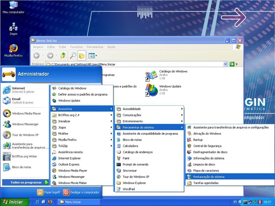
Task: Open Informações do sistema
Action: [x=230, y=158]
